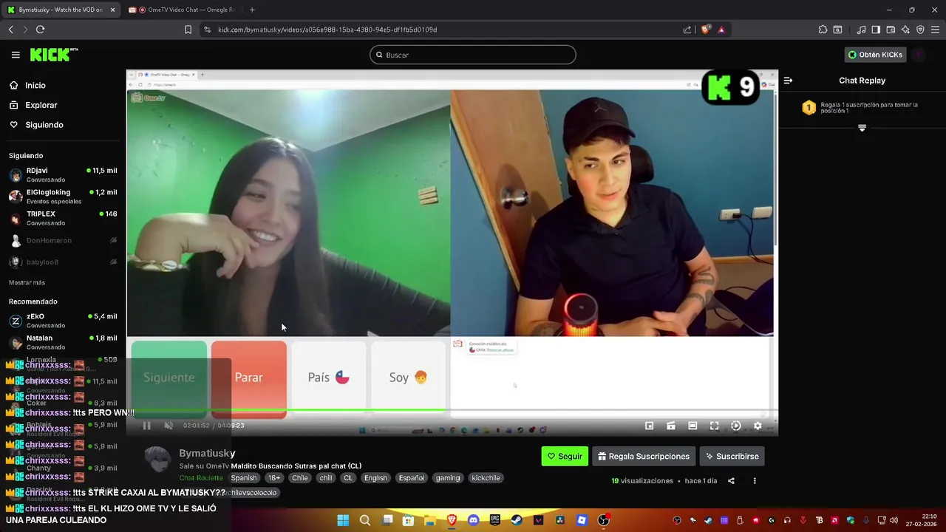
Task: Open DonHomeron offline channel
Action: [x=62, y=240]
